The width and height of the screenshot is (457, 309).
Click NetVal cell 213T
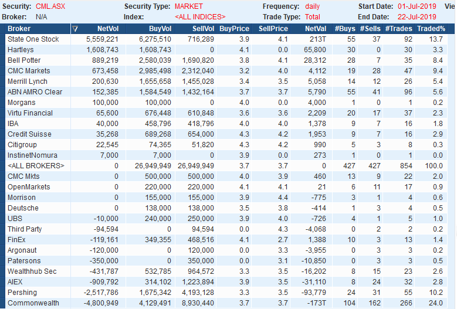318,39
